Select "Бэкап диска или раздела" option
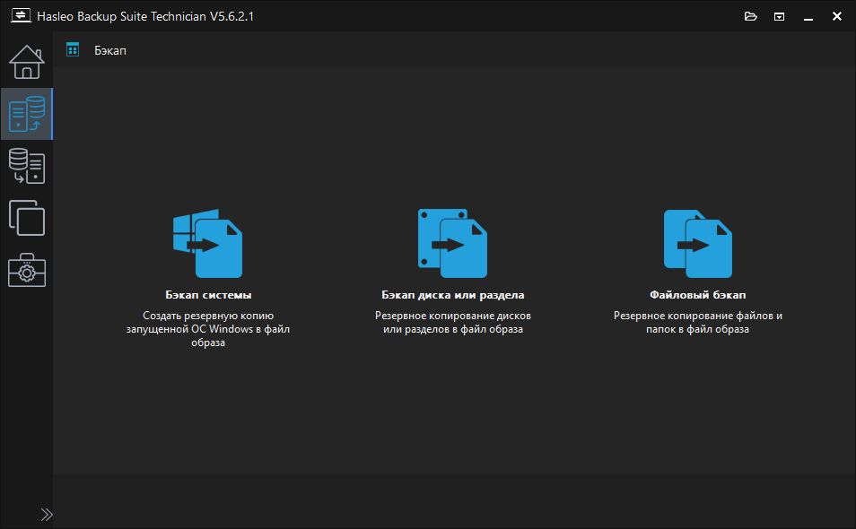Screen dimensions: 856x529 pyautogui.click(x=453, y=294)
